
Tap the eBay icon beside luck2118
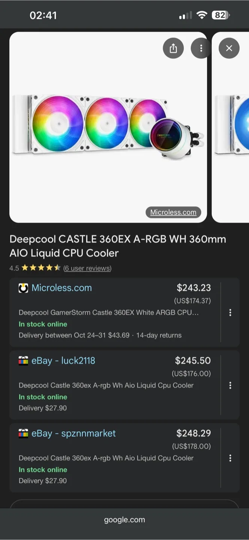[x=23, y=361]
